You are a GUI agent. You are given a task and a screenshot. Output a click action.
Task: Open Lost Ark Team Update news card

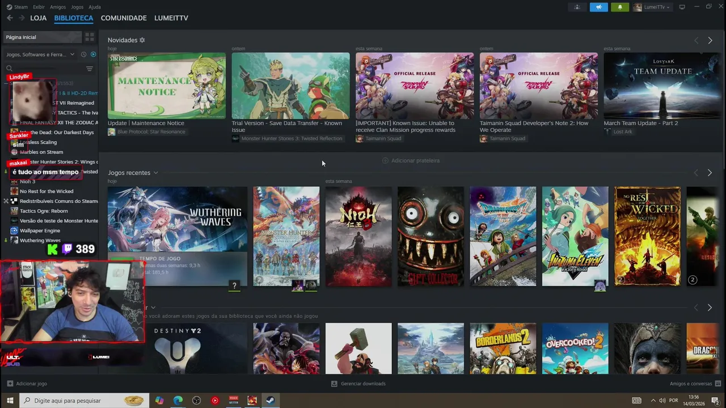pyautogui.click(x=662, y=86)
